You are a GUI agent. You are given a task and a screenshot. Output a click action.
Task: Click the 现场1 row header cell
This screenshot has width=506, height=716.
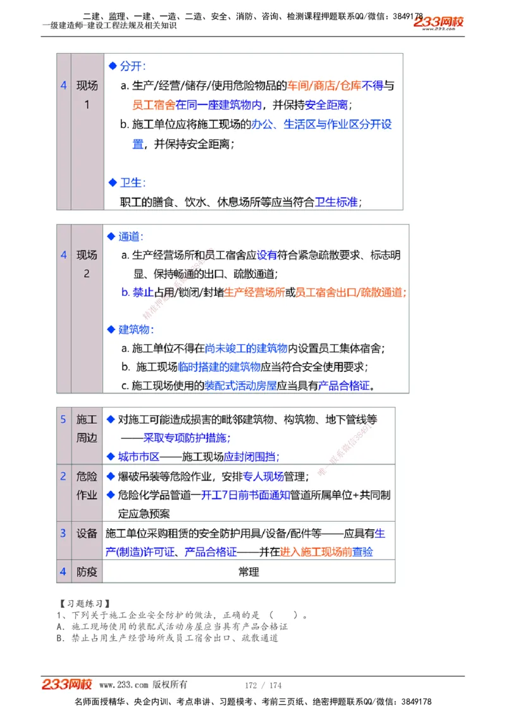tap(87, 95)
